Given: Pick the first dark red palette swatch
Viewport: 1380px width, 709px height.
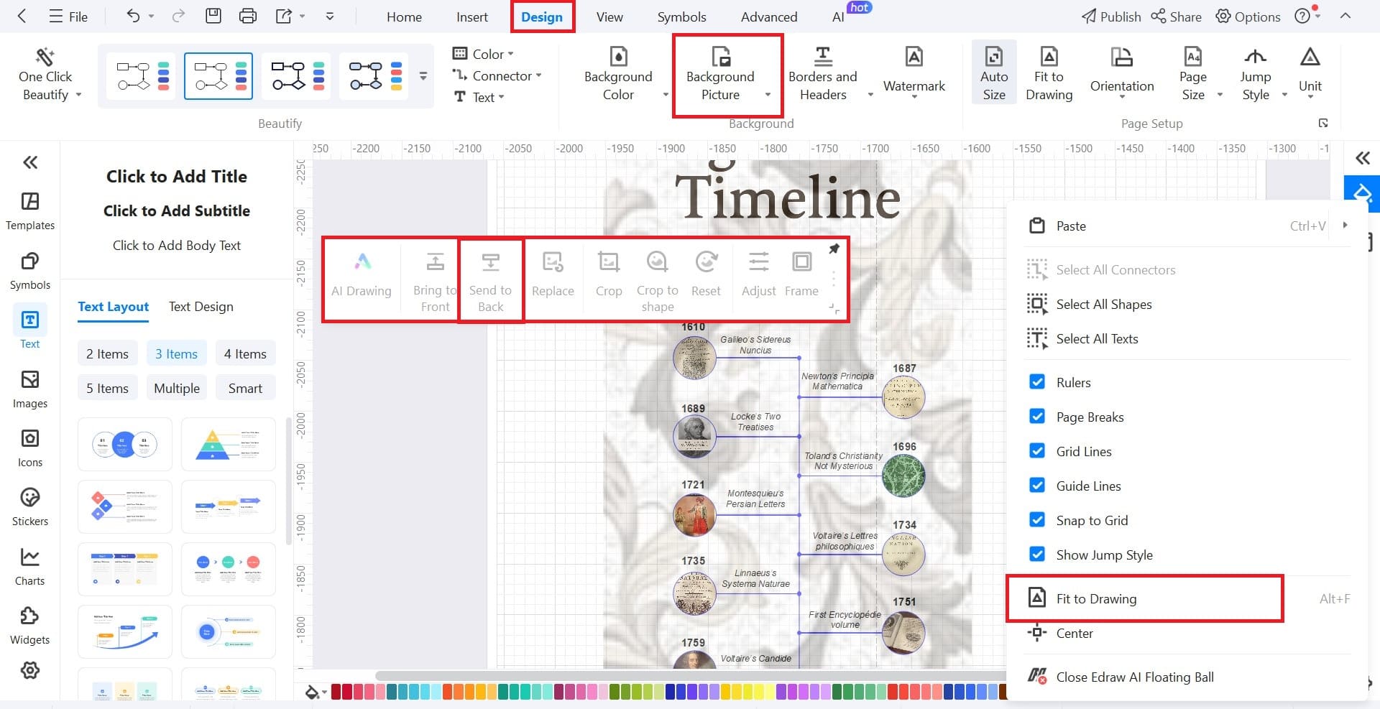Looking at the screenshot, I should [x=336, y=692].
